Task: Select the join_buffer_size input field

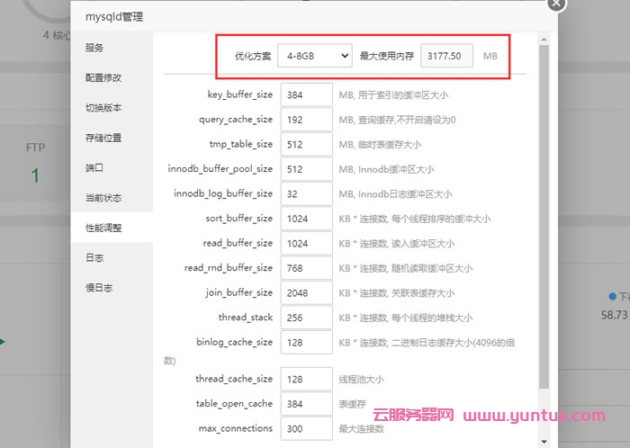Action: (306, 293)
